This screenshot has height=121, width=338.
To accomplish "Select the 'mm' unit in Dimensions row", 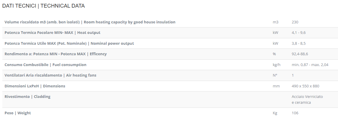I will (x=276, y=86).
